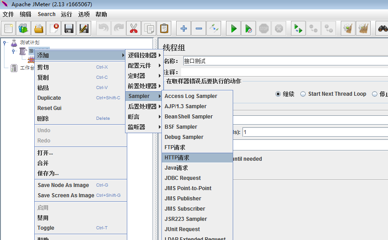Viewport: 388px width, 240px height.
Task: Expand the 断言 submenu
Action: (144, 117)
